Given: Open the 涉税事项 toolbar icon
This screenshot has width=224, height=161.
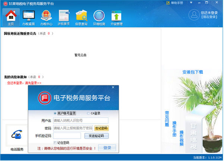Looking at the screenshot, I should click(x=64, y=17).
